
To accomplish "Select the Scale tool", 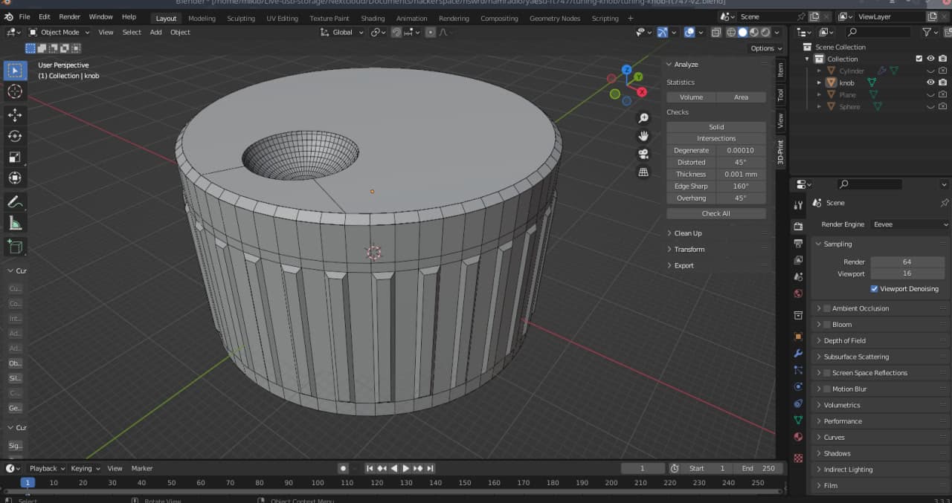I will pos(15,157).
